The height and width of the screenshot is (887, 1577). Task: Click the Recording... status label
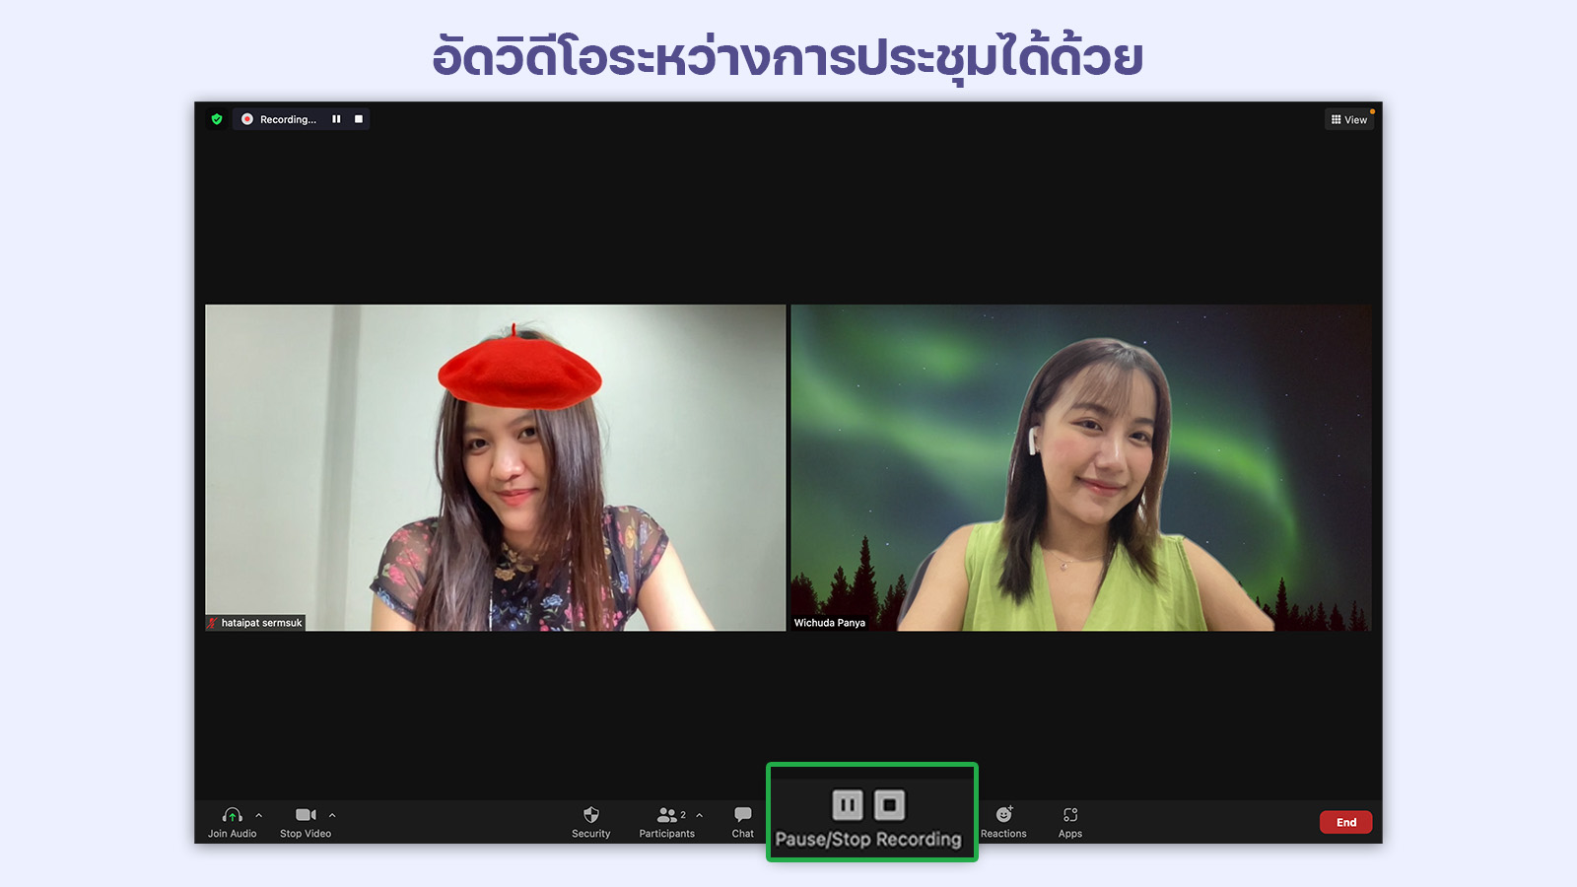tap(288, 119)
